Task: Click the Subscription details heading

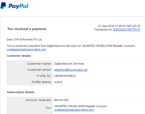Action: pos(20,92)
